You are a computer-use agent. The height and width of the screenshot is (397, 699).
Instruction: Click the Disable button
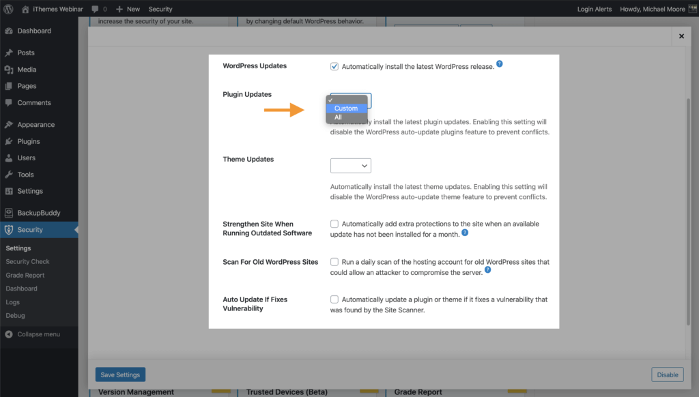tap(668, 374)
